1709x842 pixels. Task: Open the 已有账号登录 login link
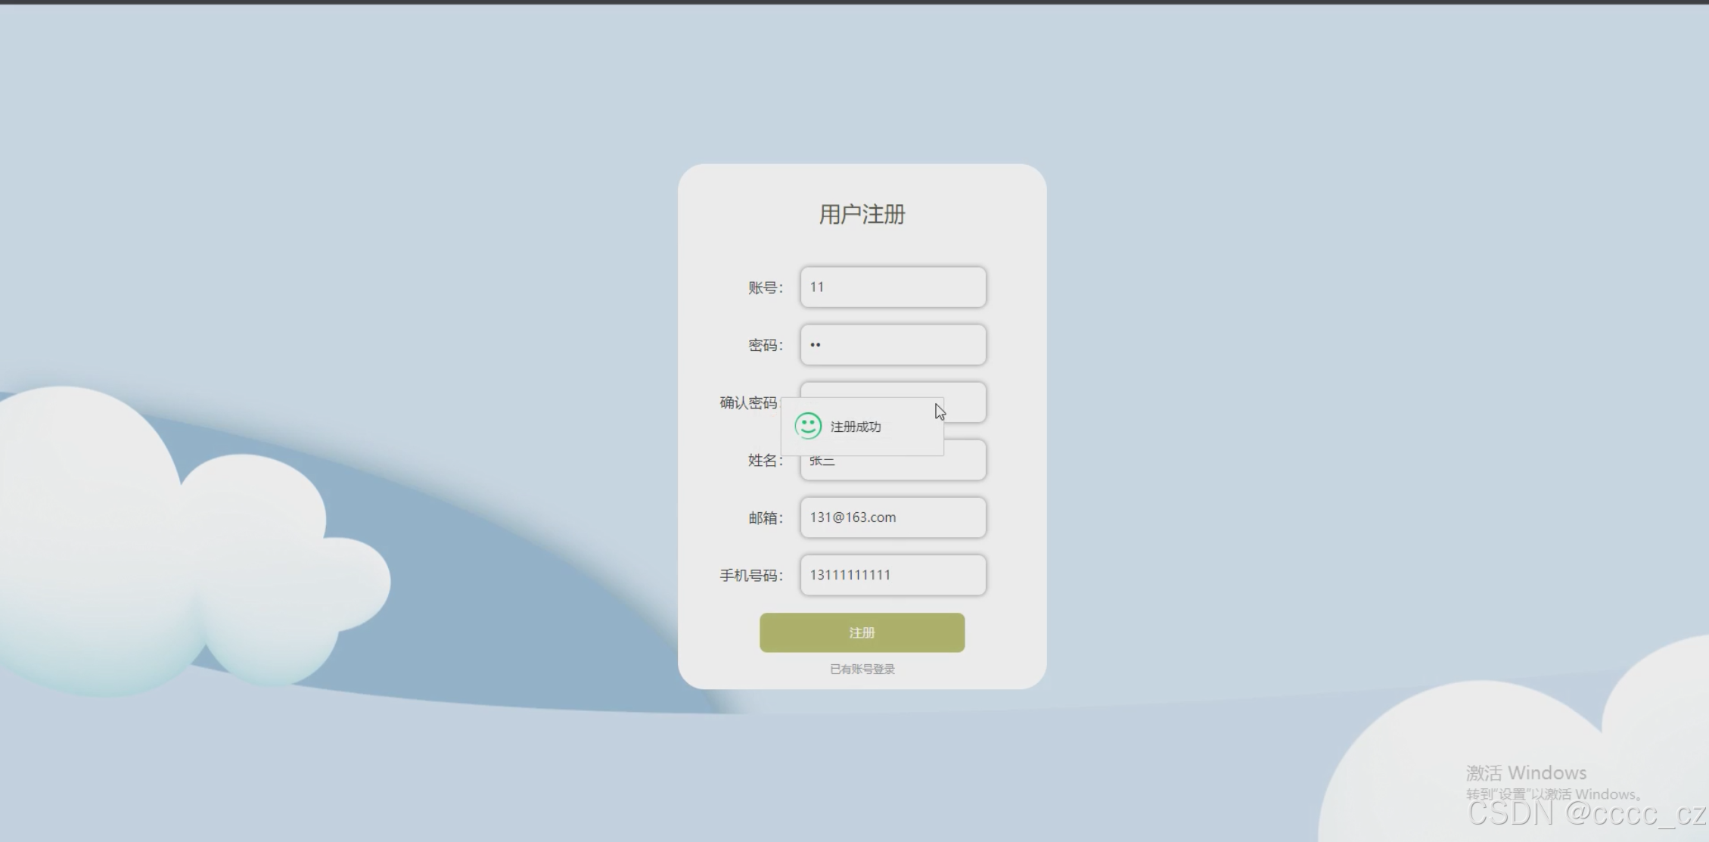click(862, 670)
